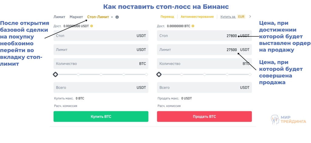This screenshot has height=143, width=311.
Task: Open the Стоп-Лимит dropdown arrow
Action: (112, 17)
